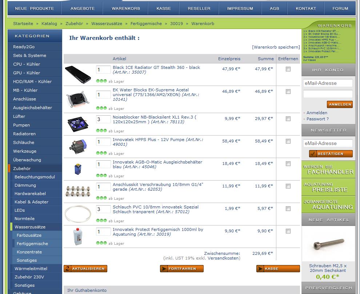Open Farbzusätze subcategory

coord(37,235)
